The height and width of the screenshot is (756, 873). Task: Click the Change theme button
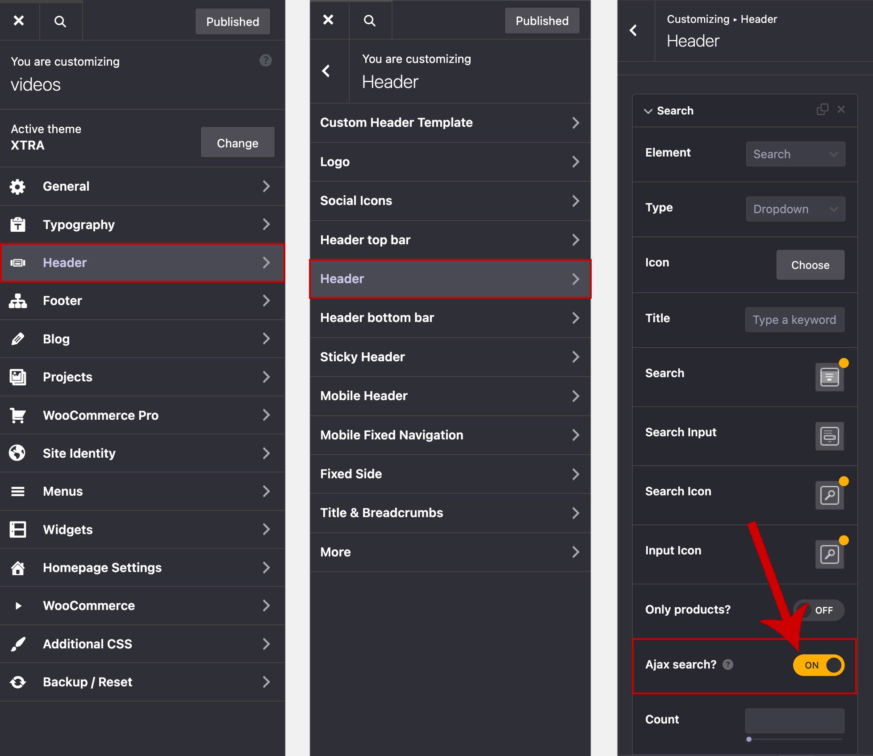[x=237, y=143]
